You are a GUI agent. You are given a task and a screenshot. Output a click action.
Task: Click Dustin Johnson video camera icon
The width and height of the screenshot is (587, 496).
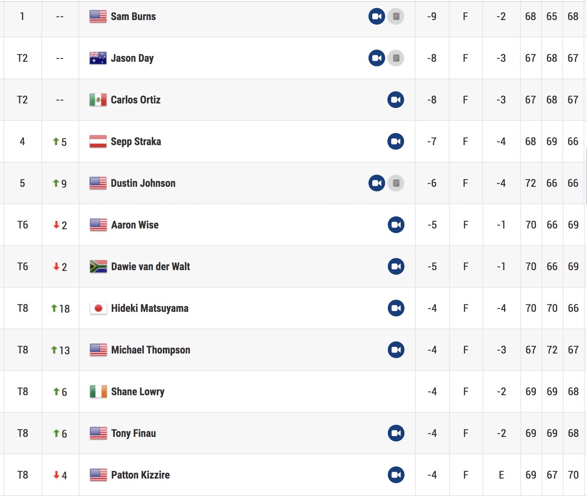coord(377,183)
